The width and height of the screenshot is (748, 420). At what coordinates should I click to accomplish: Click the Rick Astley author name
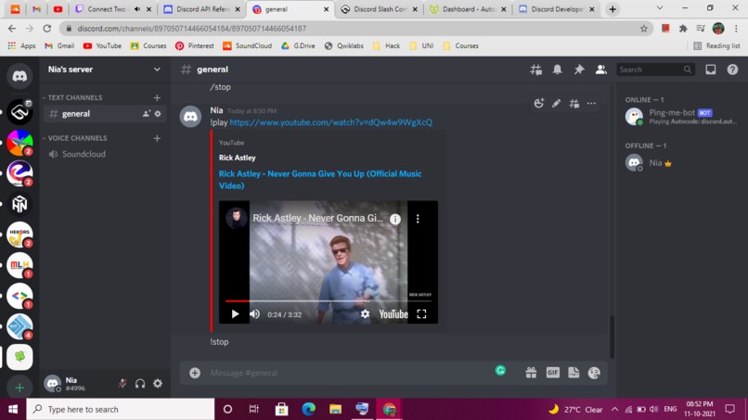237,158
